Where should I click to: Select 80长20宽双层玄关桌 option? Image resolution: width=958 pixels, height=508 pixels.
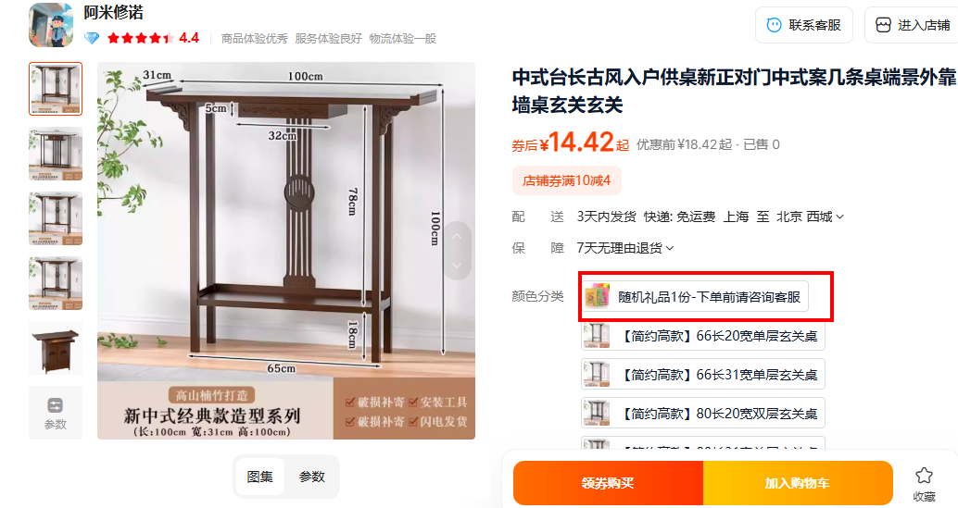(x=702, y=414)
